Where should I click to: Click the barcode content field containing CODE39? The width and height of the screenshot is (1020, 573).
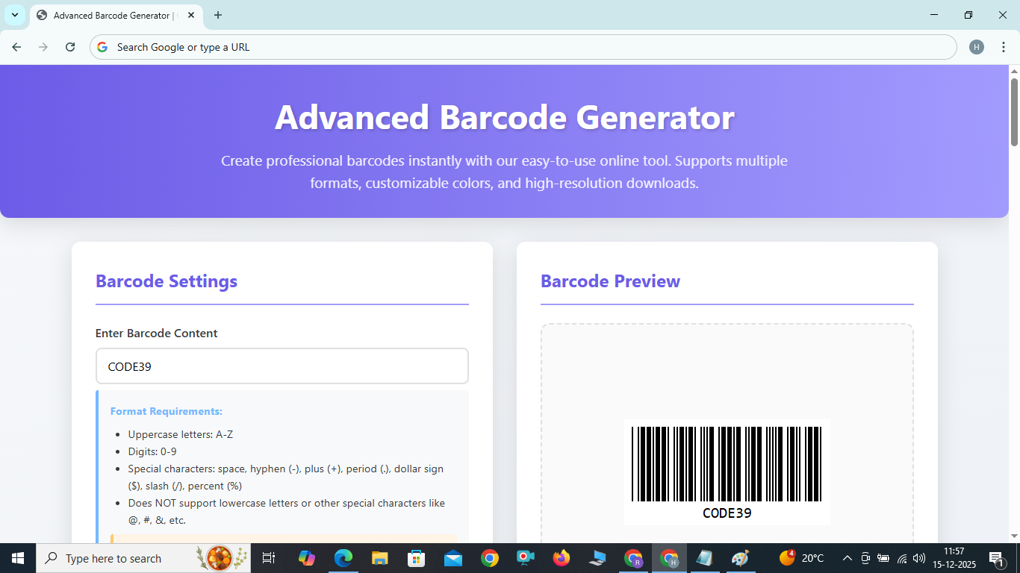pos(282,366)
